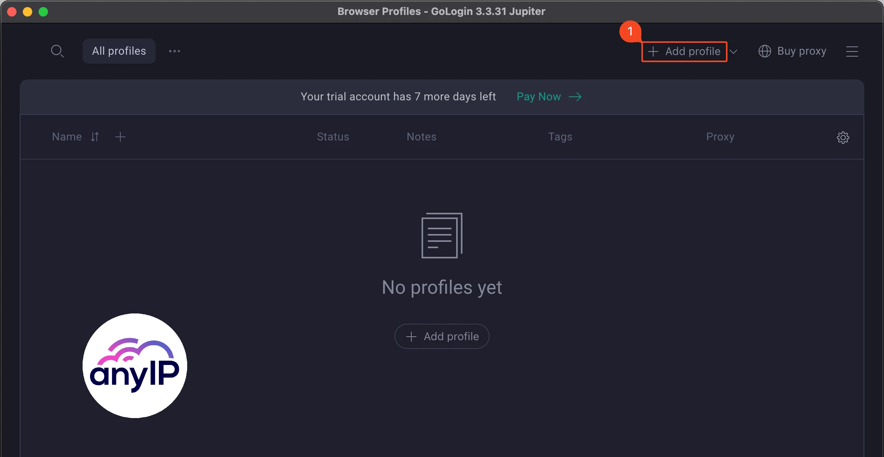884x457 pixels.
Task: Click the green maximize button in title bar
Action: 43,11
